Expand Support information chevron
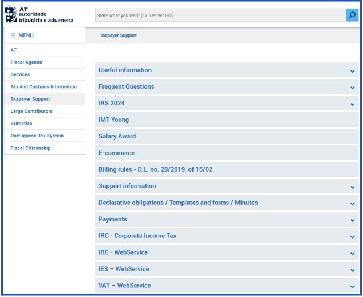 coord(352,187)
